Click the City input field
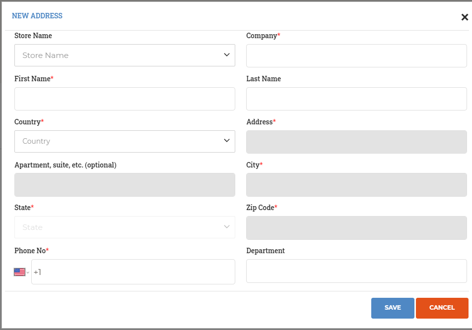This screenshot has height=330, width=472. (x=356, y=185)
